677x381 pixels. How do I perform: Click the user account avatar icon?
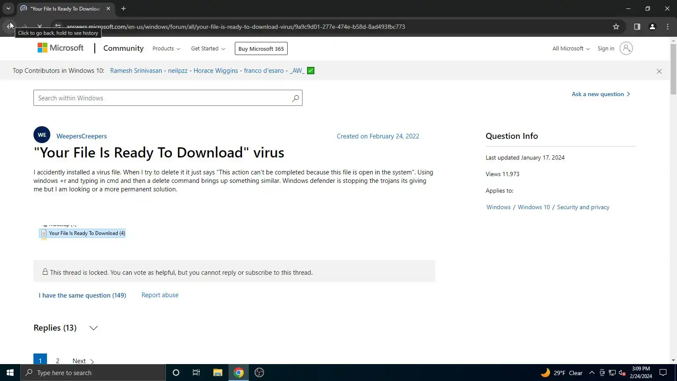click(626, 48)
